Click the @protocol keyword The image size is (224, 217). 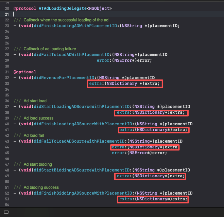25,8
